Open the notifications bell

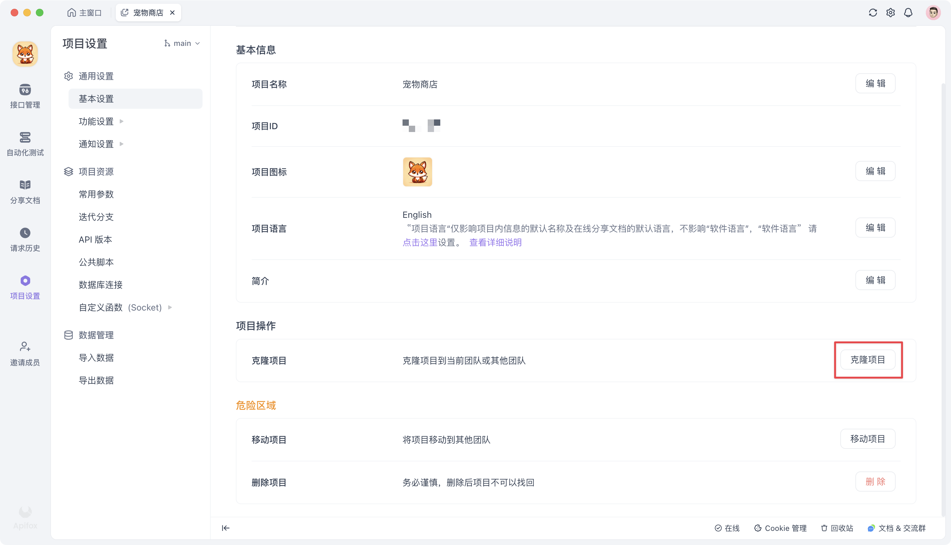pos(908,12)
